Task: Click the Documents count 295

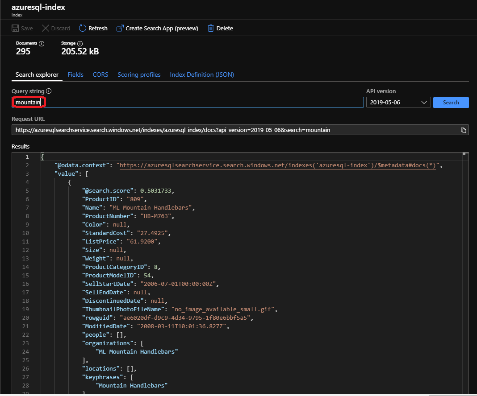Action: point(23,52)
